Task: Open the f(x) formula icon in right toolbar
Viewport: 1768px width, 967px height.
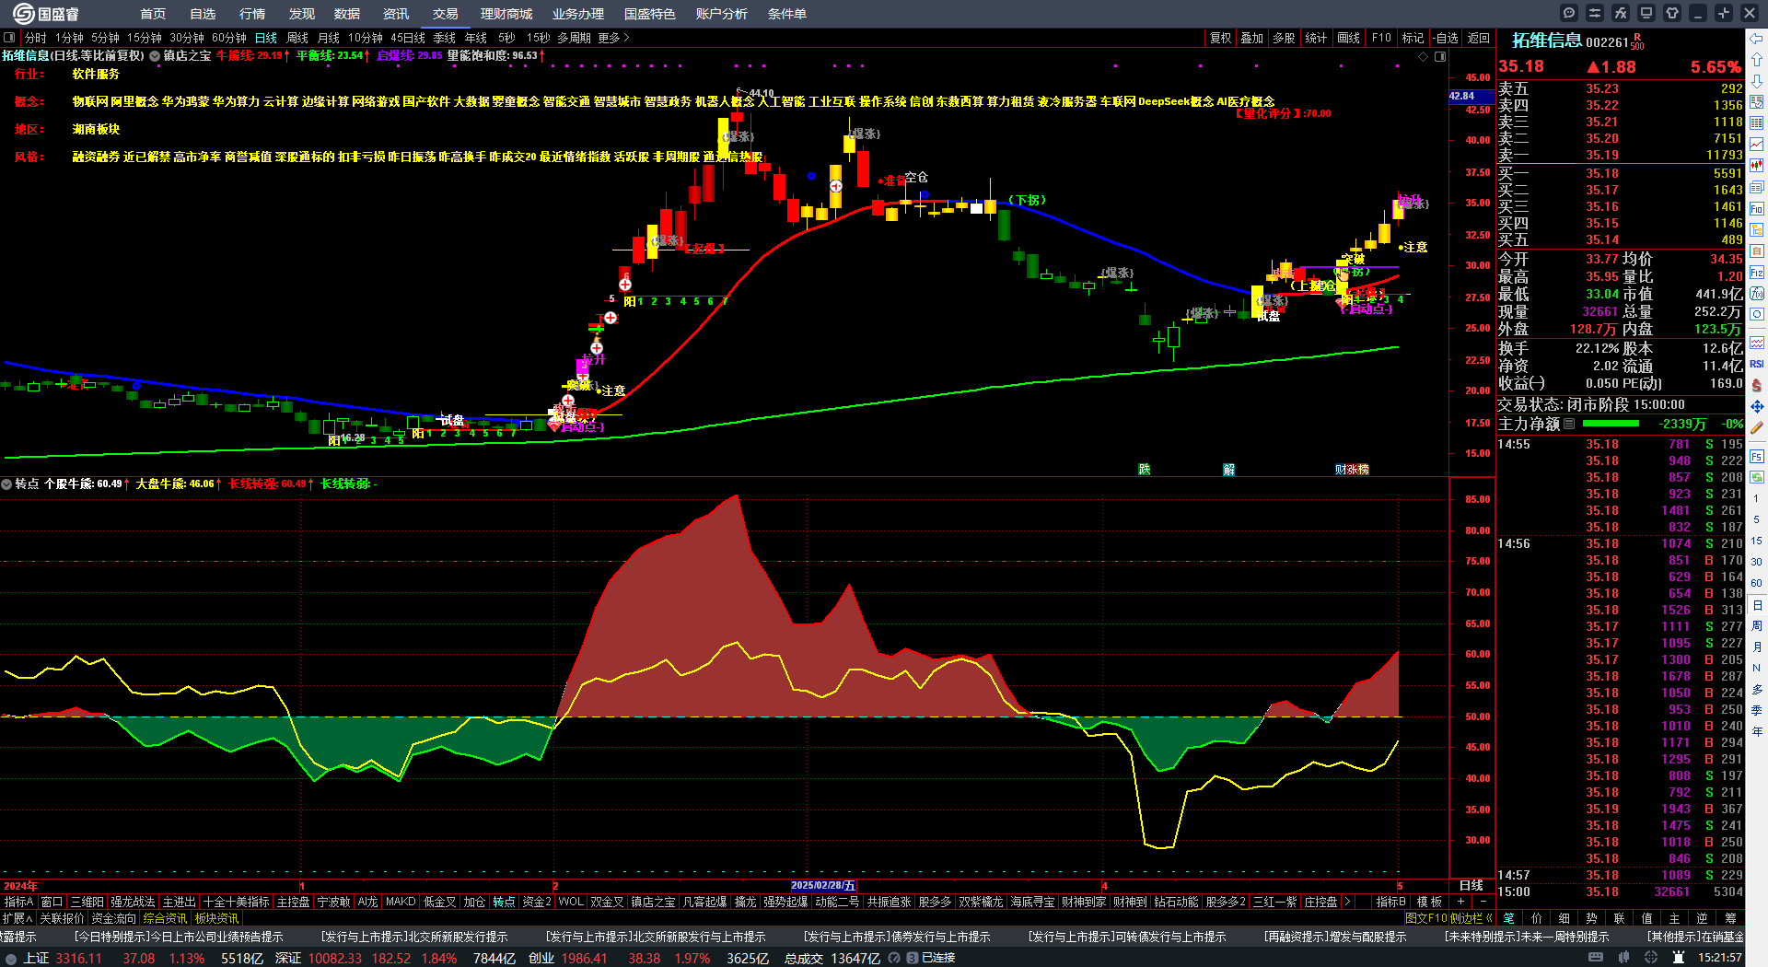Action: 1757,294
